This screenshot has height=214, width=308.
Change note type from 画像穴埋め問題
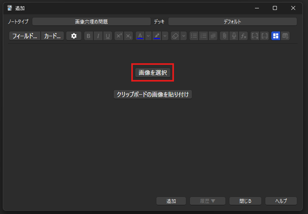click(x=91, y=21)
